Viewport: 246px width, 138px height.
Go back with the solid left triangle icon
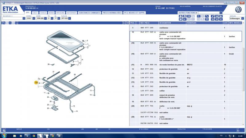pos(221,19)
